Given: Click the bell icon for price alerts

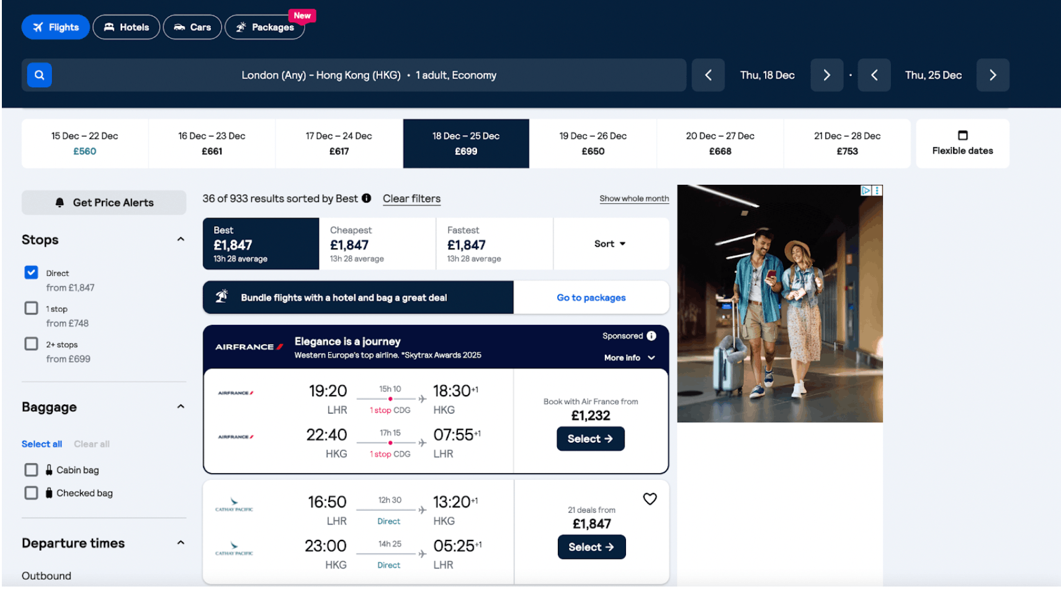Looking at the screenshot, I should pyautogui.click(x=60, y=202).
